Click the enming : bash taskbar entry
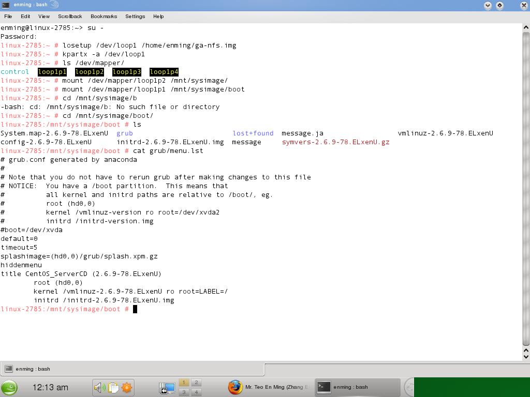Viewport: 530px width, 397px height. 358,387
